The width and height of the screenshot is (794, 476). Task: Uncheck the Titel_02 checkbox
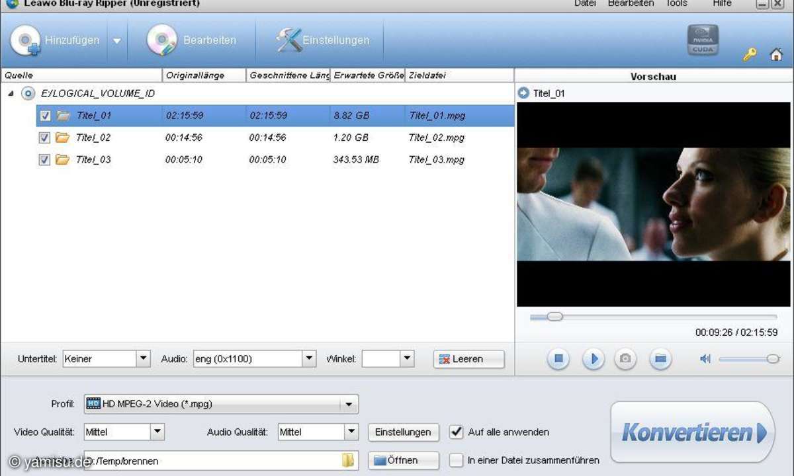(44, 138)
